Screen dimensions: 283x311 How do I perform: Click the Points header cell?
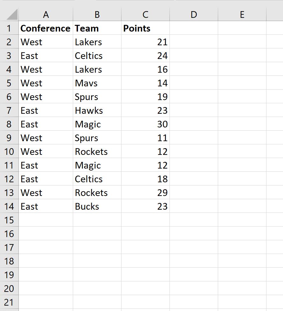pyautogui.click(x=145, y=28)
